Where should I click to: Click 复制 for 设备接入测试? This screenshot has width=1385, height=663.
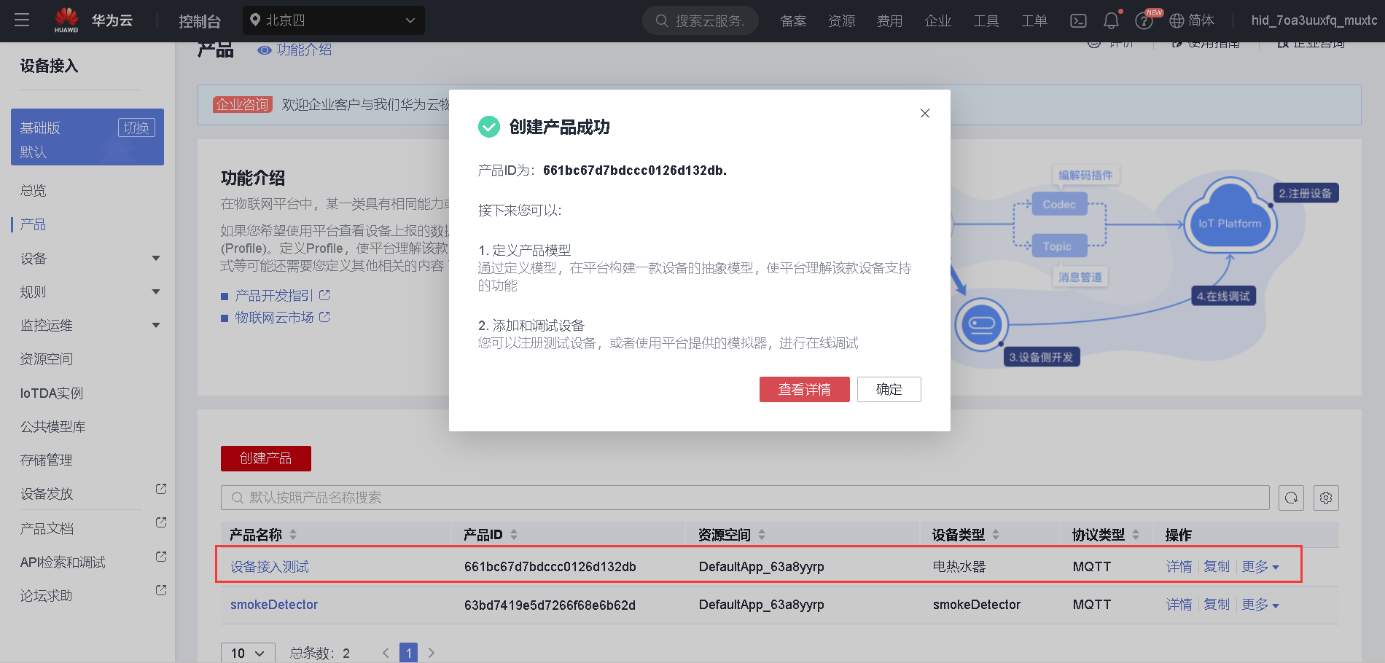point(1217,567)
